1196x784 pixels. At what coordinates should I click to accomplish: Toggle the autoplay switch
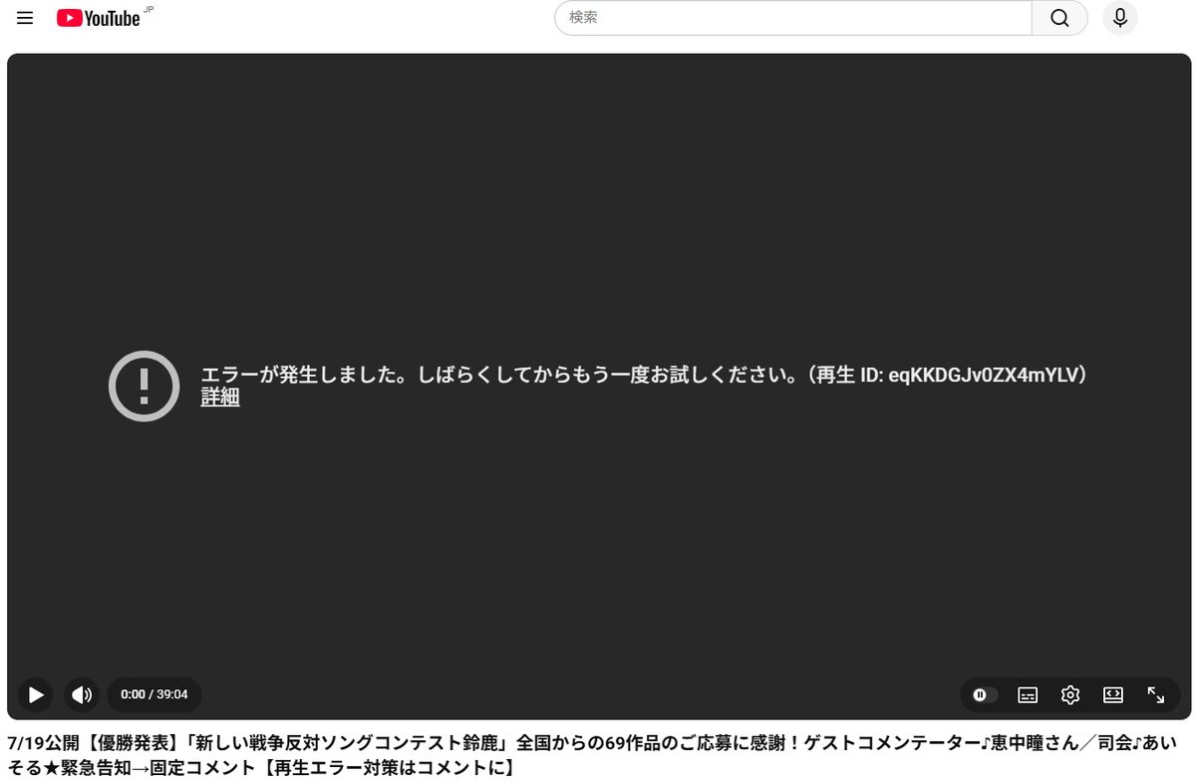(984, 695)
